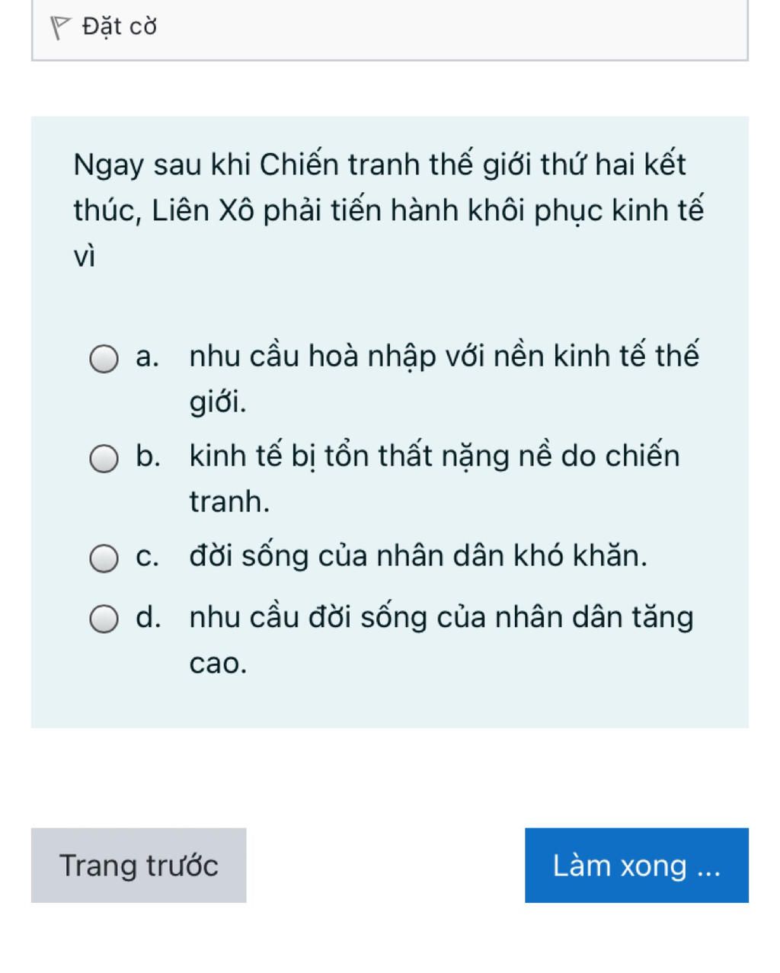Click the 'Đặt cờ' flag question link
Viewport: 780px width, 973px height.
[x=120, y=27]
